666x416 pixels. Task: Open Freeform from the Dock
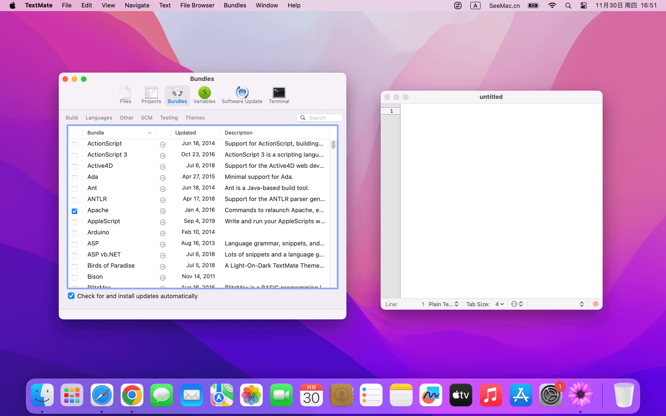(x=431, y=395)
